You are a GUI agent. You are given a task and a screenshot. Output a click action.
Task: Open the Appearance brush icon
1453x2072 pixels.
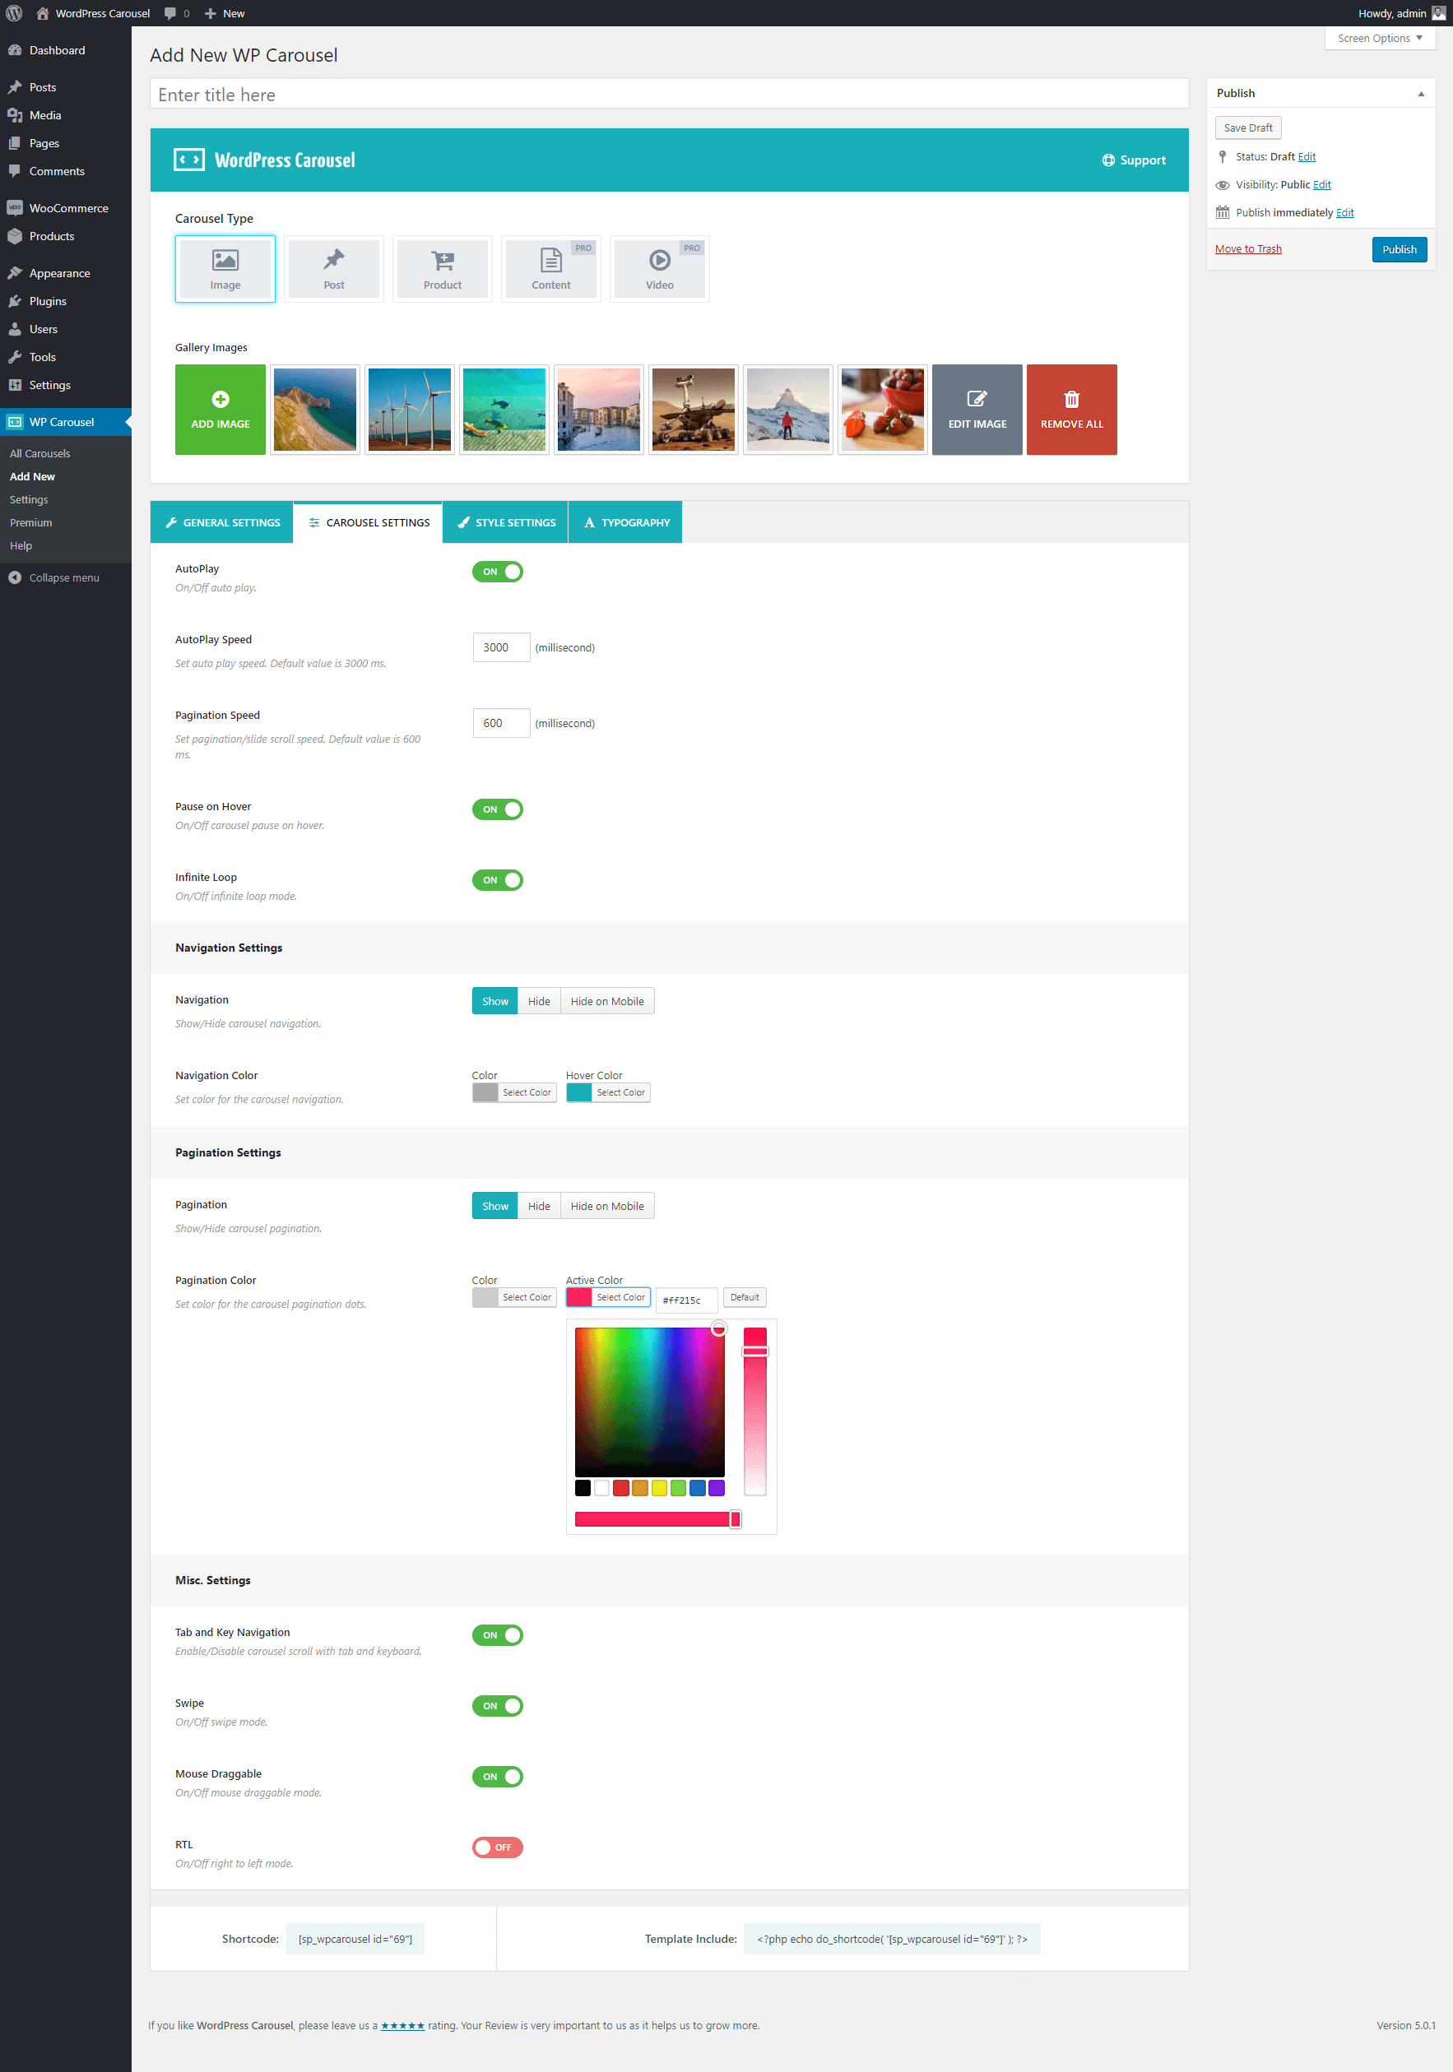click(x=16, y=273)
